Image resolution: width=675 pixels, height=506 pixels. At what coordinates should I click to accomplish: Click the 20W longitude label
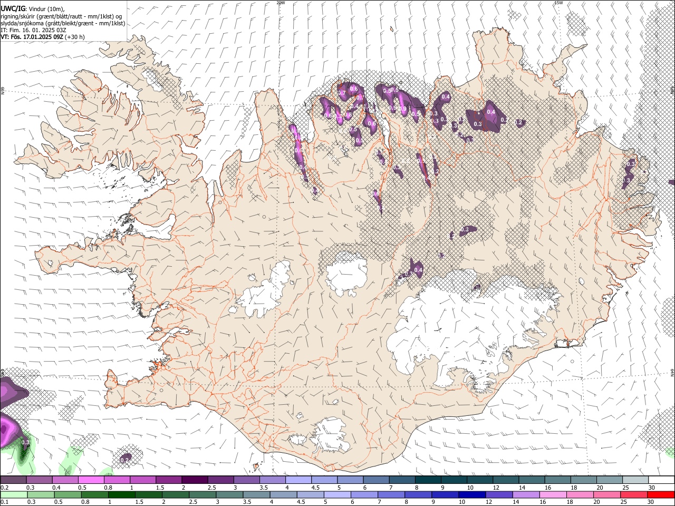coord(281,3)
